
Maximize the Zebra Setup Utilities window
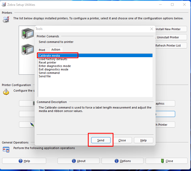172,5
